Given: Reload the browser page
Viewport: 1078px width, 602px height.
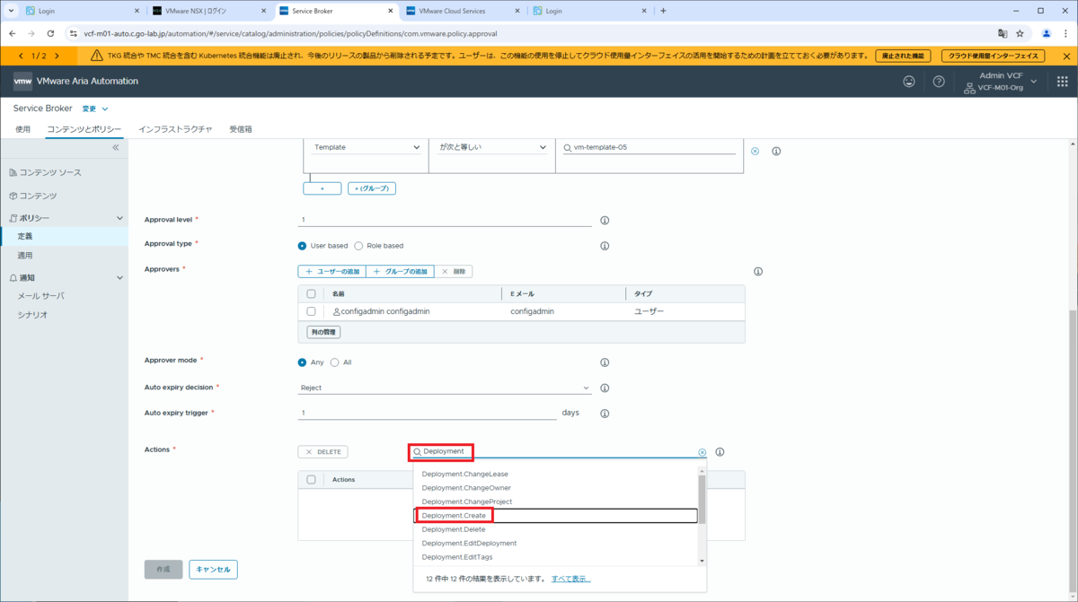Looking at the screenshot, I should pyautogui.click(x=50, y=33).
